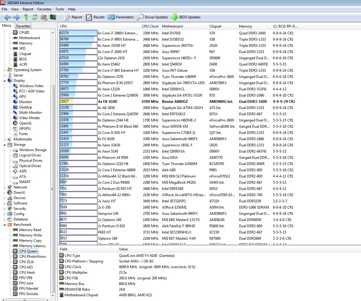Switch to the Favorites tab

[x=23, y=26]
